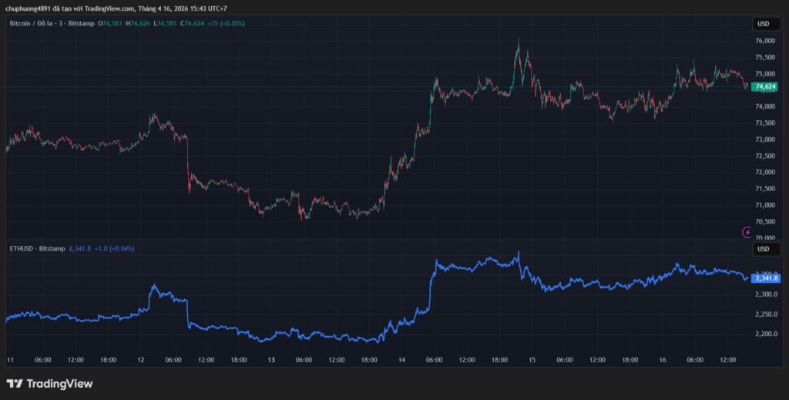Screen dimensions: 789x400
Task: Click date marker 11 on time axis
Action: pos(11,360)
